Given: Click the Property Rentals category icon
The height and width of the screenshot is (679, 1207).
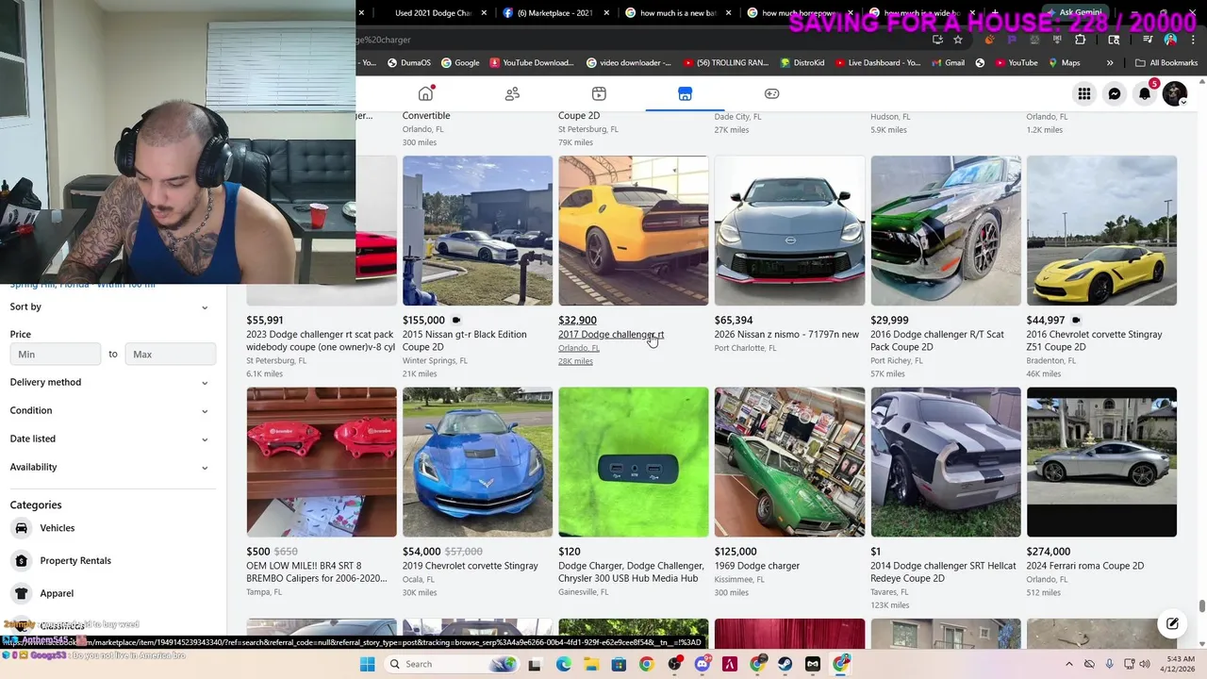Looking at the screenshot, I should [x=21, y=560].
